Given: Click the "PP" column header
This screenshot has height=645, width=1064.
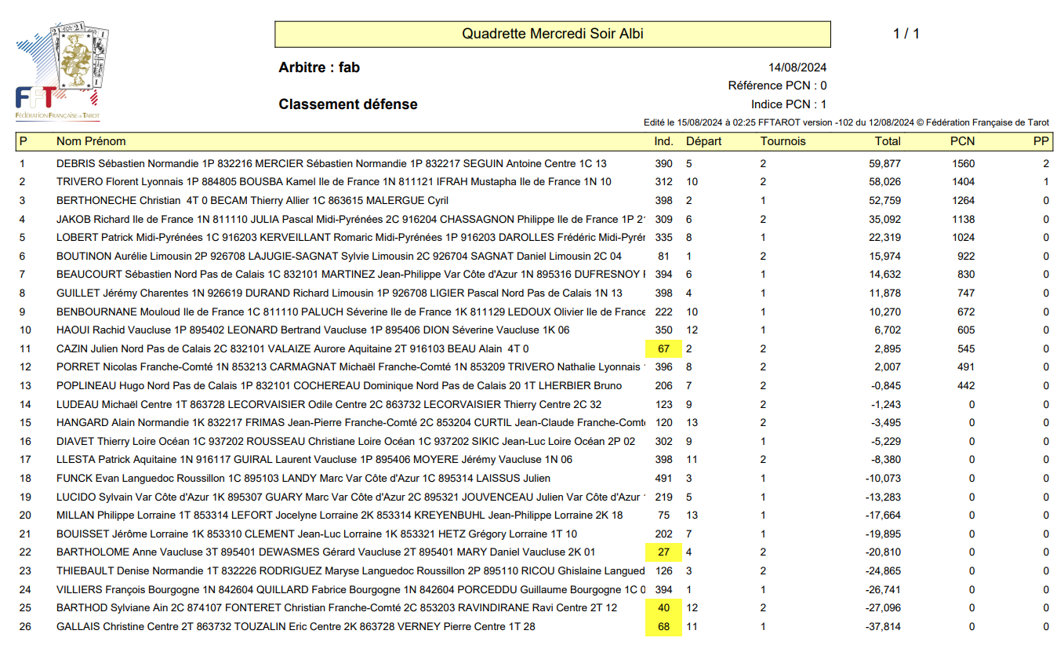Looking at the screenshot, I should pyautogui.click(x=1041, y=141).
